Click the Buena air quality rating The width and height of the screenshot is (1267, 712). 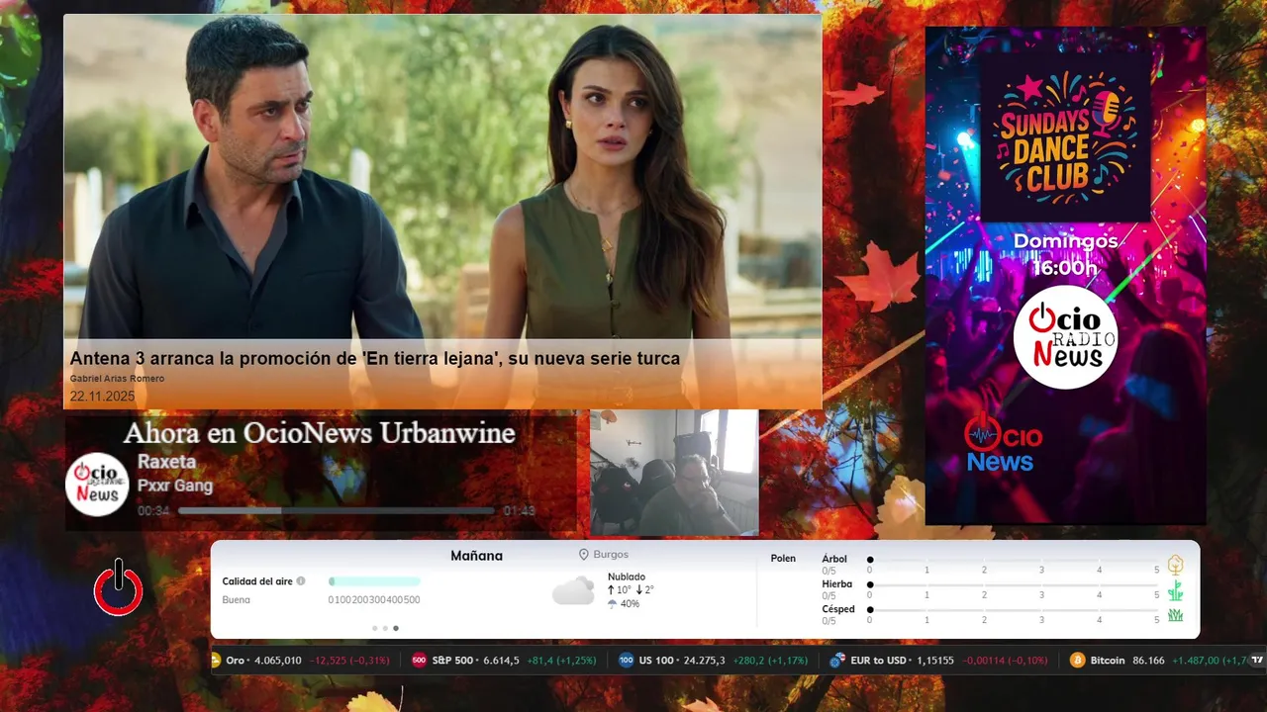coord(236,599)
